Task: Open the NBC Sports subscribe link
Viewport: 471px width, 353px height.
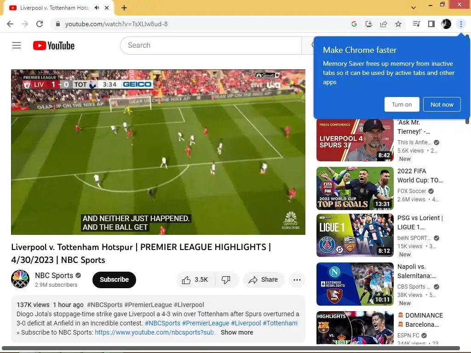Action: click(155, 333)
